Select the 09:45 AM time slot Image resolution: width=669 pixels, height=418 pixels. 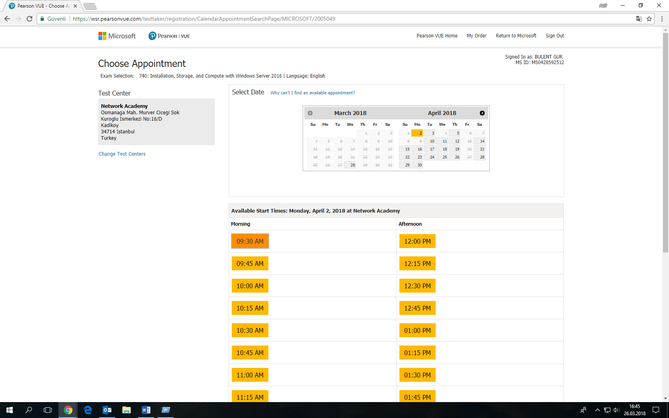tap(250, 264)
